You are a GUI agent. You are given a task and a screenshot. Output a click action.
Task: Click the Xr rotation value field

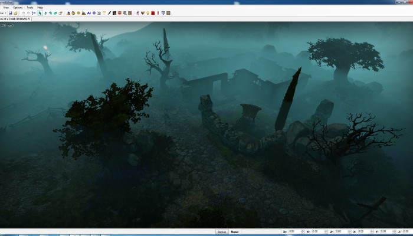(295, 231)
